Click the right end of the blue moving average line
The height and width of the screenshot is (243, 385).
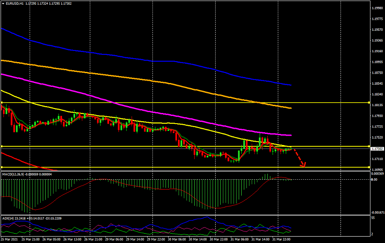291,85
